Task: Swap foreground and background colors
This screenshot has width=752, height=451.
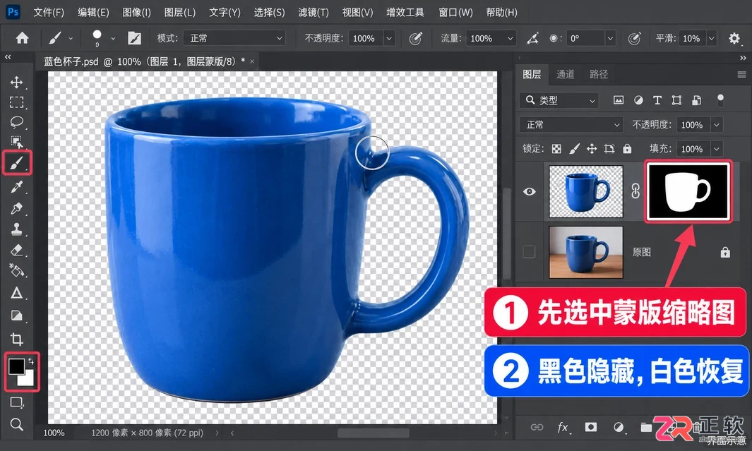Action: coord(32,361)
